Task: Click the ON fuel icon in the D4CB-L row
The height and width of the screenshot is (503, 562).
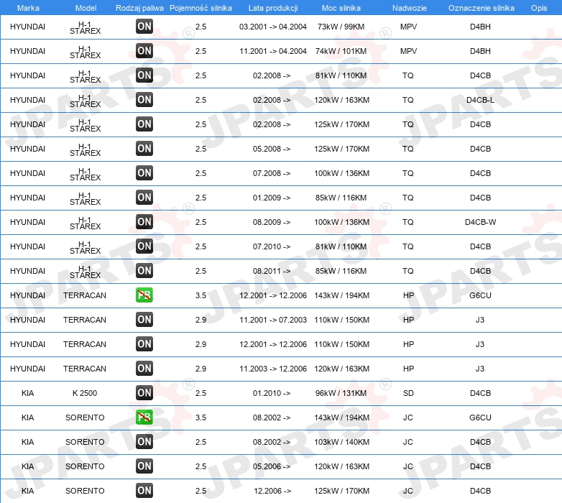Action: click(144, 100)
